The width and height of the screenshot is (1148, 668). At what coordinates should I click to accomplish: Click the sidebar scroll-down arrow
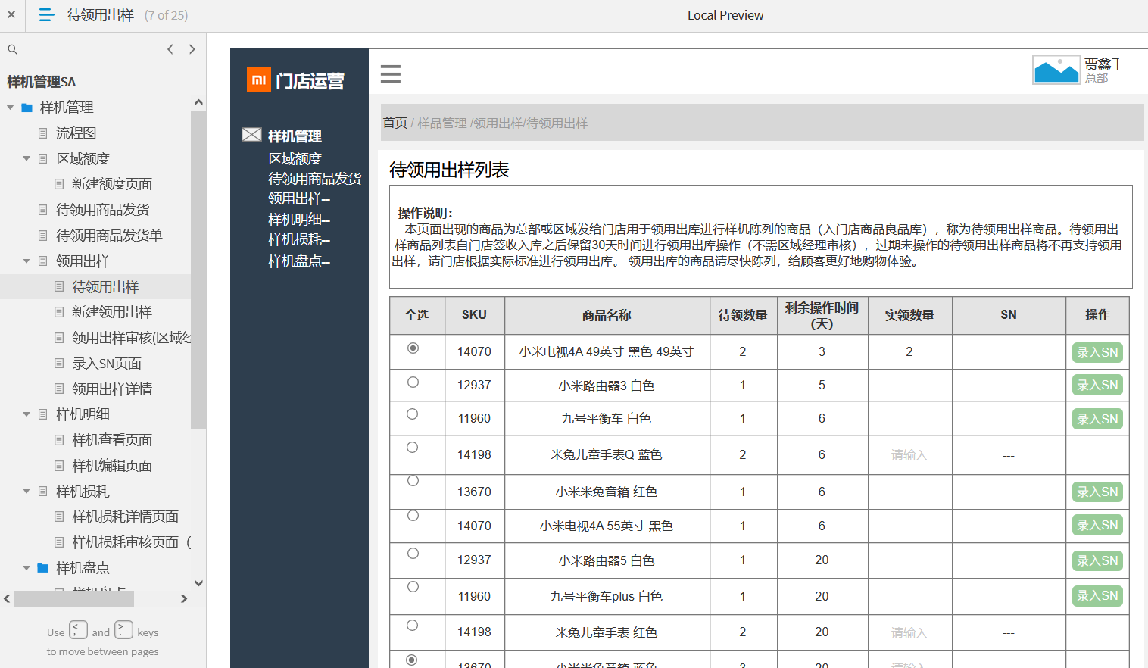click(198, 583)
